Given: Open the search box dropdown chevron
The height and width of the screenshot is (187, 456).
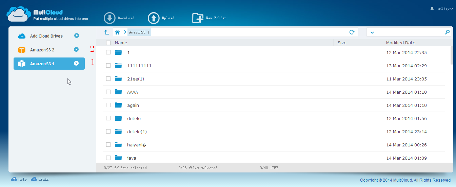Looking at the screenshot, I should (372, 32).
